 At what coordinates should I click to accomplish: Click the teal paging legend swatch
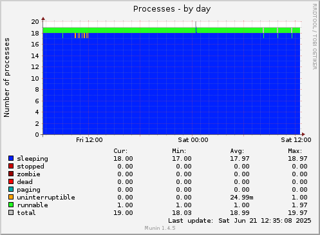[11, 189]
